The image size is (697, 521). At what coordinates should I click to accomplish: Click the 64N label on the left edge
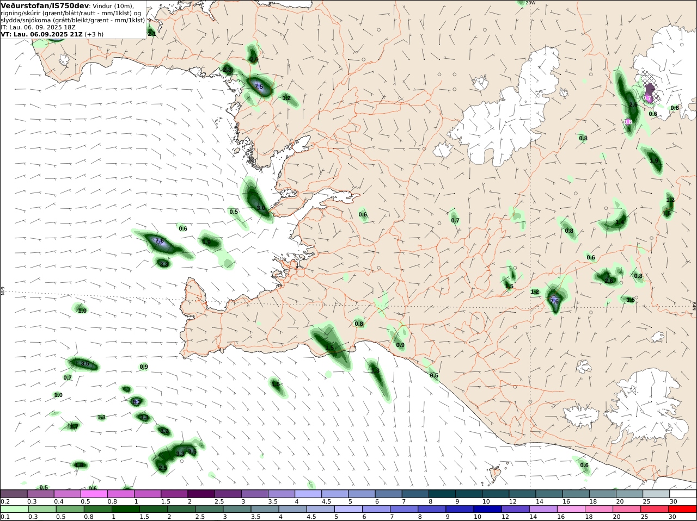point(3,290)
